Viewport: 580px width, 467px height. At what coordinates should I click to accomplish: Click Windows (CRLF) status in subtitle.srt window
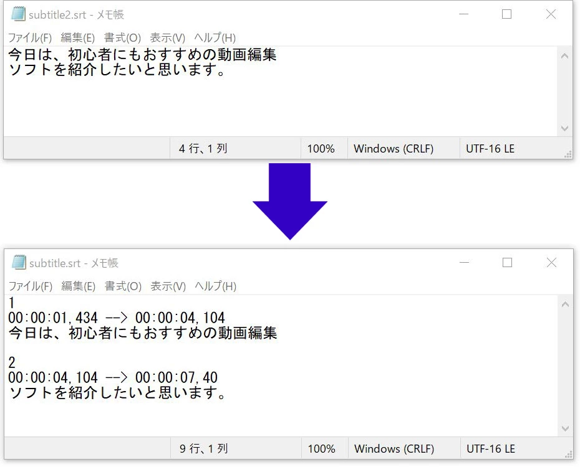point(394,449)
